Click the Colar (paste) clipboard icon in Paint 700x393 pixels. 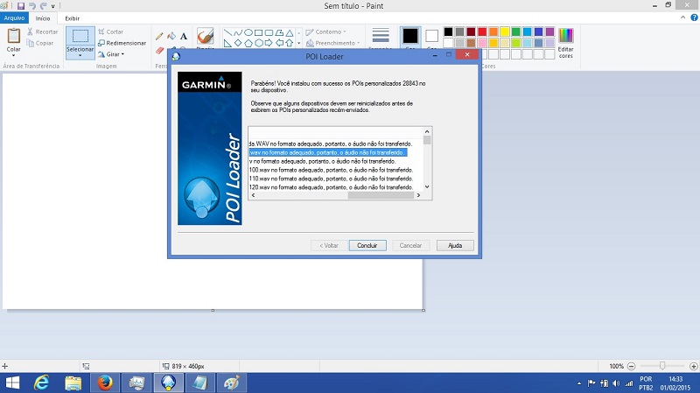pyautogui.click(x=13, y=36)
